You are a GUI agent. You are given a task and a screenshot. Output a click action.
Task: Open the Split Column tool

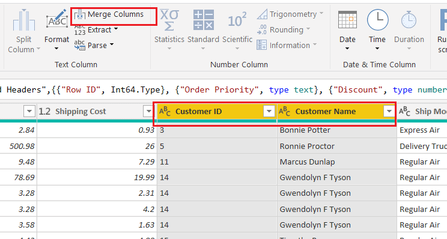24,31
